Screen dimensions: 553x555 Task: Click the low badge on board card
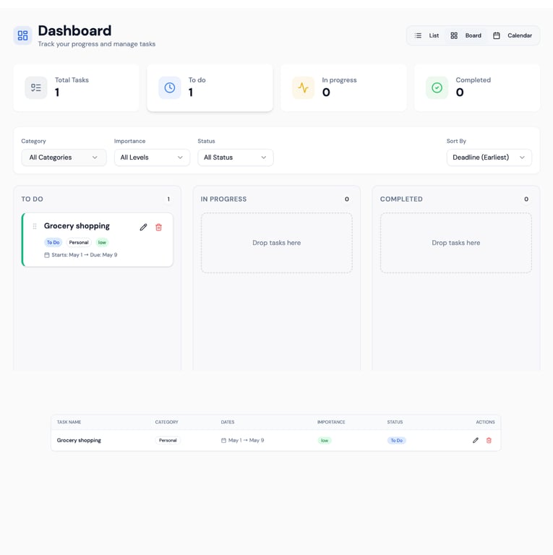pos(102,243)
